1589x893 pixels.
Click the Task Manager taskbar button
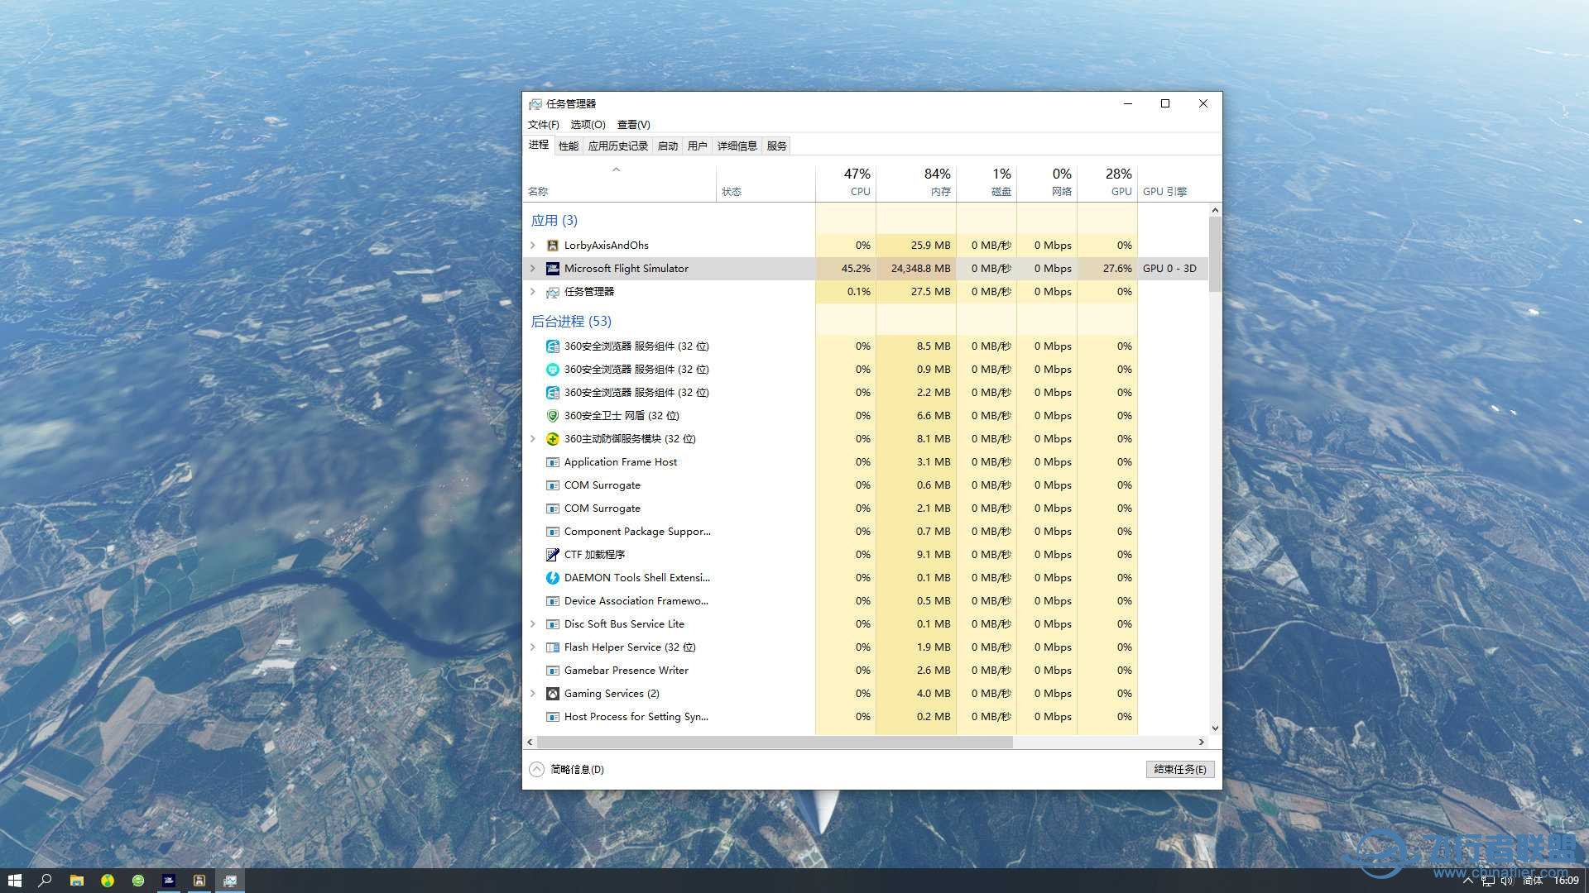click(x=230, y=881)
